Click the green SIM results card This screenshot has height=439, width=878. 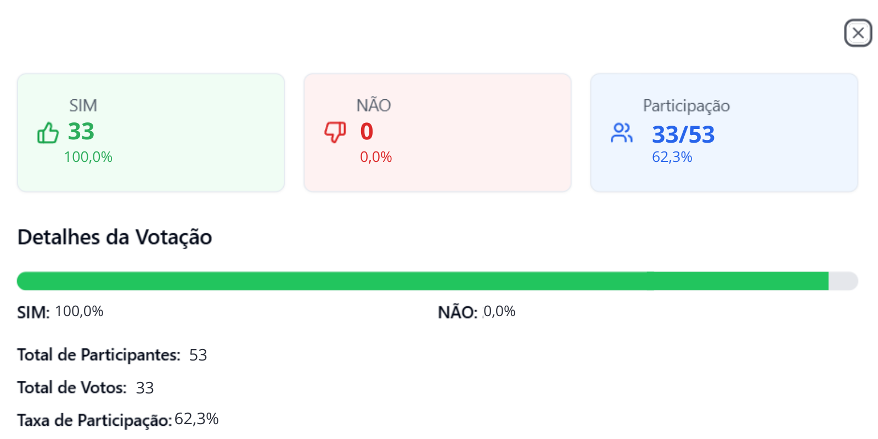151,133
